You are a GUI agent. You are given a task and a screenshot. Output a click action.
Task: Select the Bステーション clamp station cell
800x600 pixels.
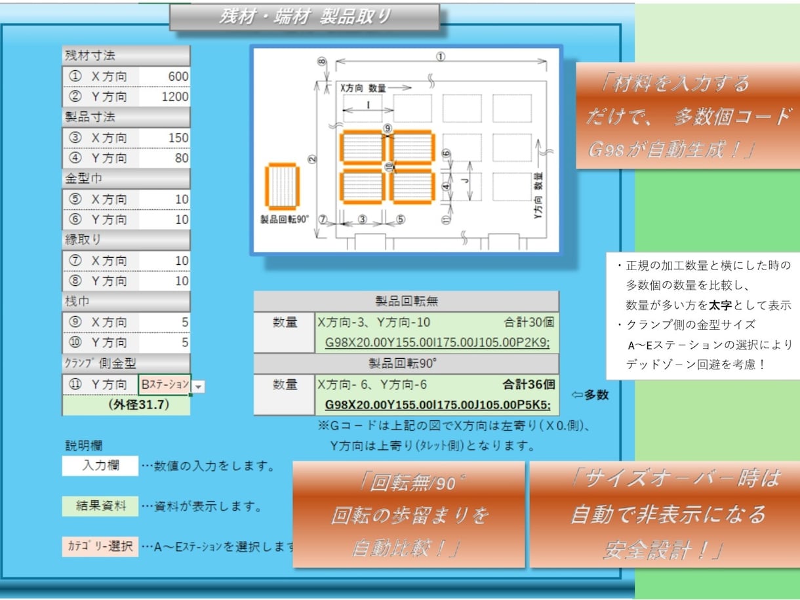pos(164,384)
